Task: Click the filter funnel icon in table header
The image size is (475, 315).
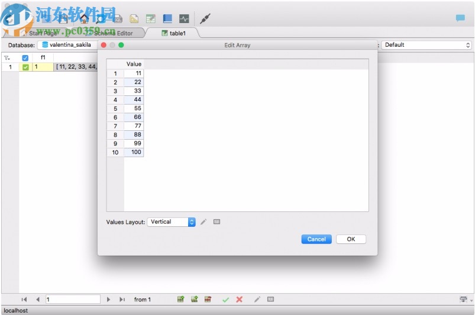Action: (x=7, y=57)
